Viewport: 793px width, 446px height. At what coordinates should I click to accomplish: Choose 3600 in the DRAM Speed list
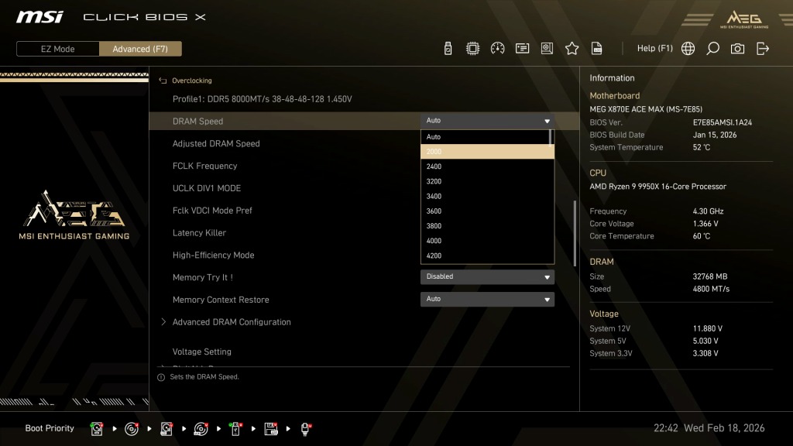487,211
